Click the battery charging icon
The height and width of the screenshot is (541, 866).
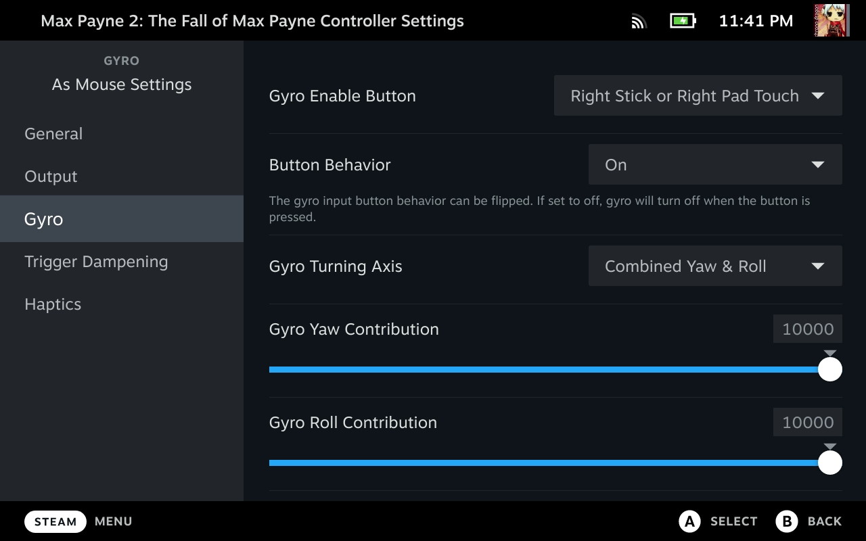(x=683, y=20)
